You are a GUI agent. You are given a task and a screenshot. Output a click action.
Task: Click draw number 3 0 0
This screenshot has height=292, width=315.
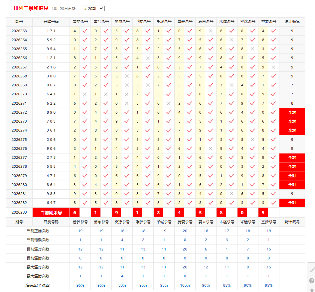click(51, 76)
